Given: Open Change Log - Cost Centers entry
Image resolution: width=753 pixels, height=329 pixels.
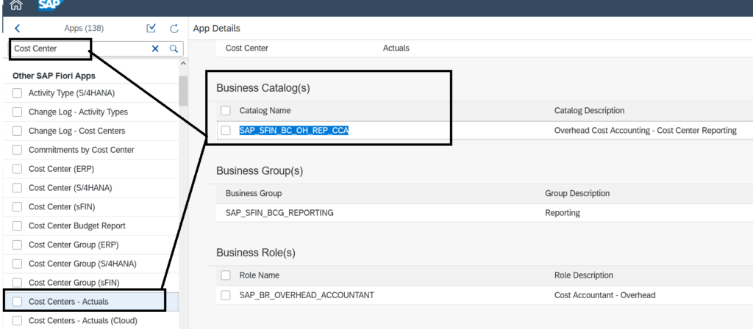Looking at the screenshot, I should pyautogui.click(x=76, y=131).
